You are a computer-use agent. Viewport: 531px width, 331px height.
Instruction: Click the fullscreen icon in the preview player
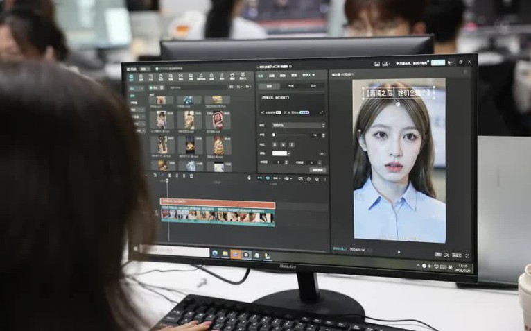[x=467, y=256]
